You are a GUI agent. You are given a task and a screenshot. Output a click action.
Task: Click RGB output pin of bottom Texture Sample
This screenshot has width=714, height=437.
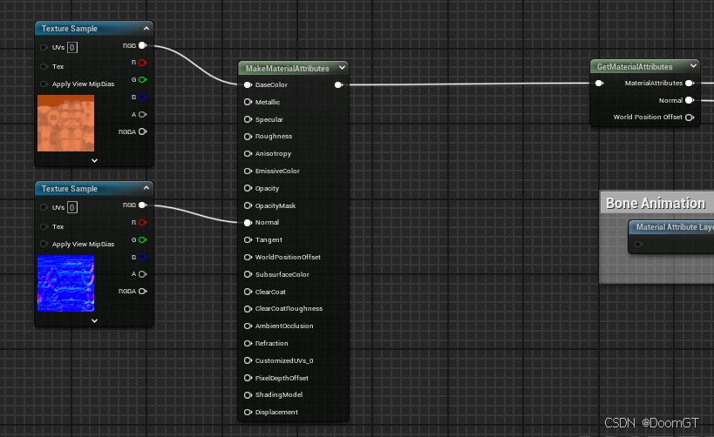(x=142, y=205)
